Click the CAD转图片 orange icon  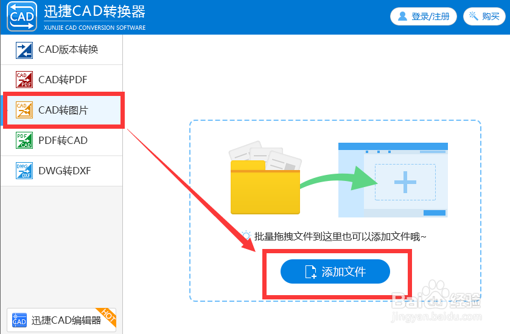24,110
